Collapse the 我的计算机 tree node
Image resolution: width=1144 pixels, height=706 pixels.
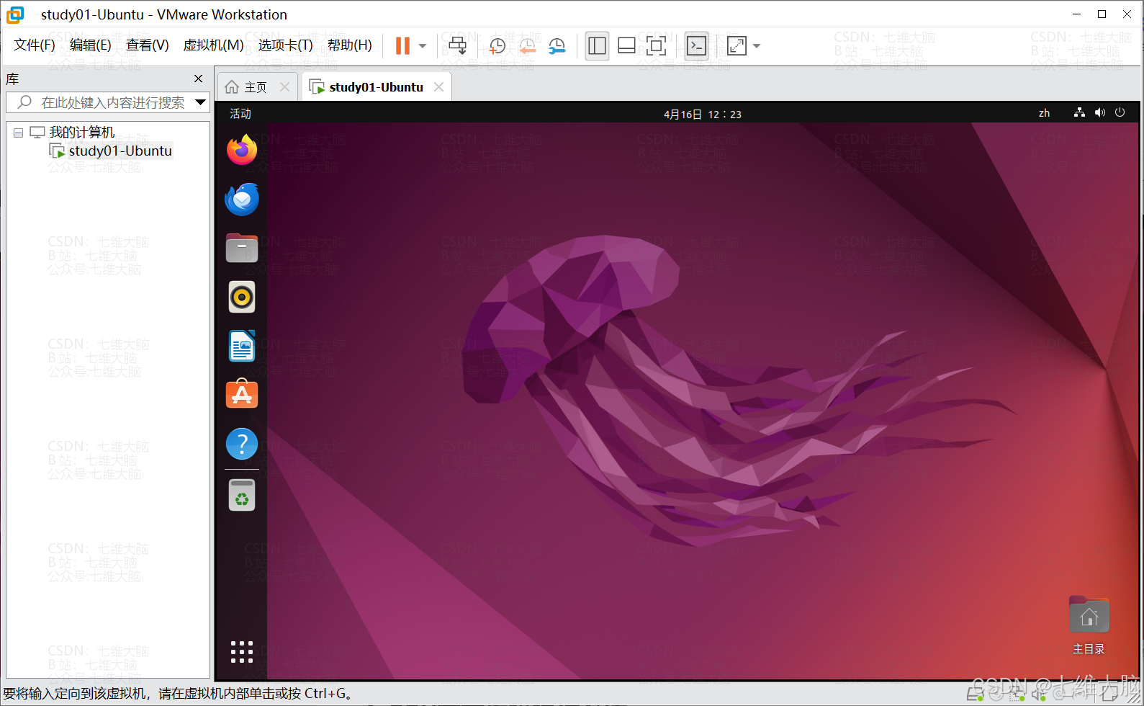19,133
